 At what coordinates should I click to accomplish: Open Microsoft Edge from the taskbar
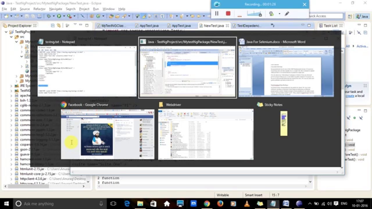click(127, 203)
